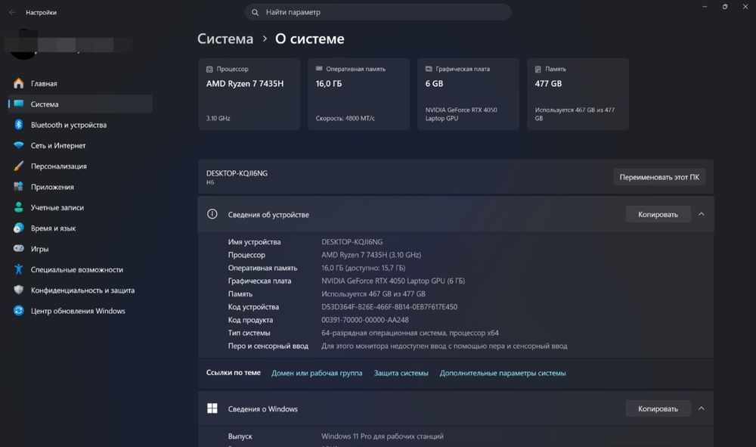
Task: Open Специальные возможности
Action: [80, 269]
